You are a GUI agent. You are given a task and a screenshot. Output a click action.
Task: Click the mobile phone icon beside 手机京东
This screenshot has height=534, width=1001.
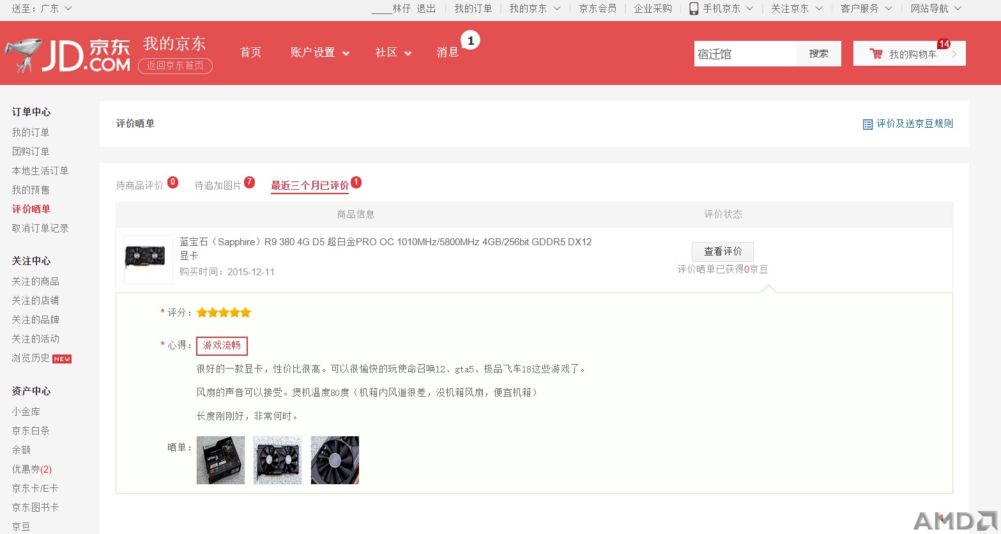tap(694, 8)
